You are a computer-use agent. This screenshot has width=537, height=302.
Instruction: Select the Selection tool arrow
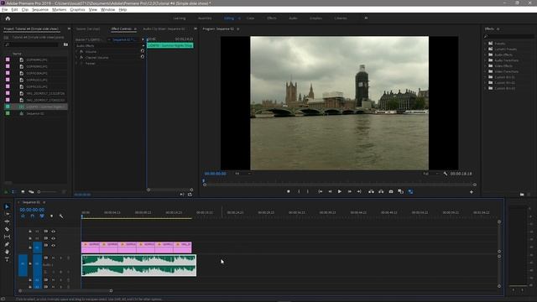[7, 206]
